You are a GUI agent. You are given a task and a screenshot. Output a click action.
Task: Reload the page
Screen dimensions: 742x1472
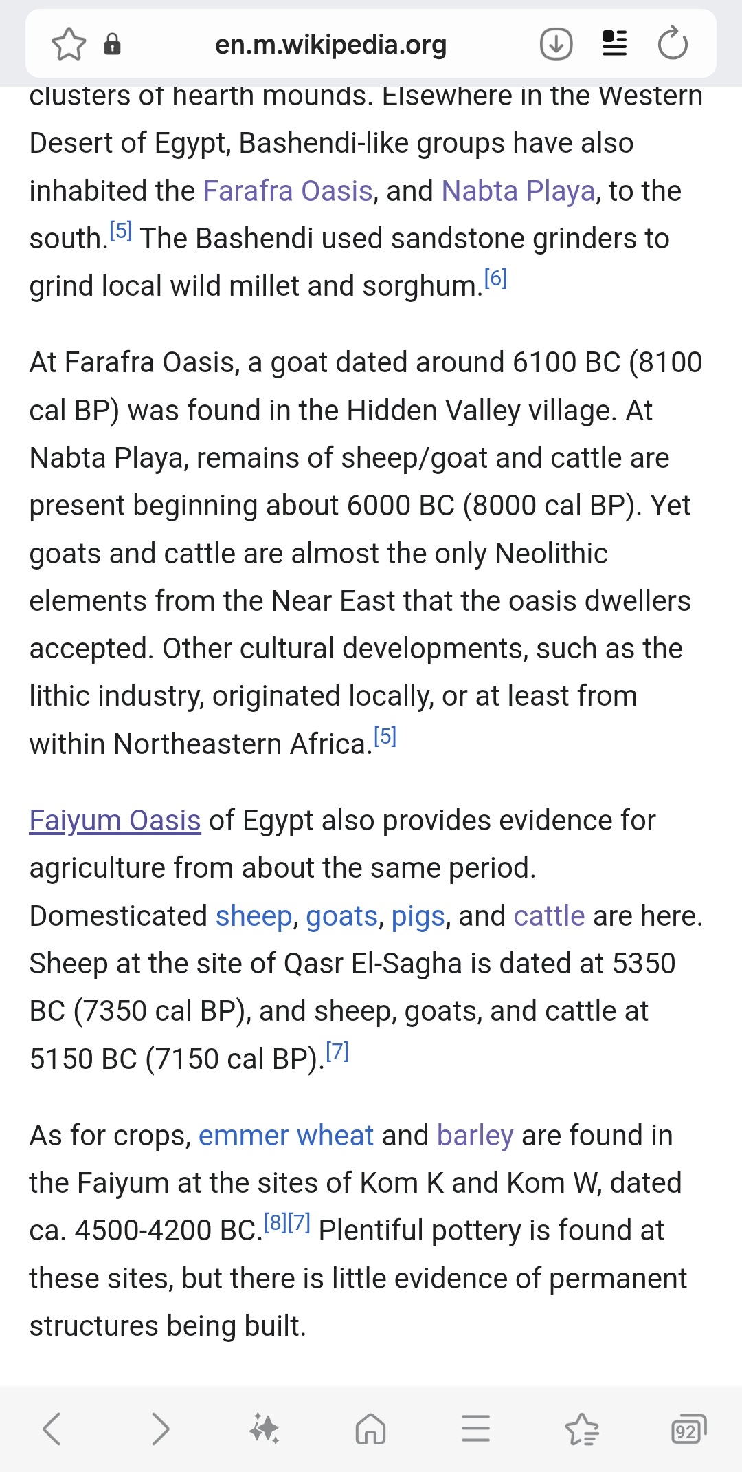tap(672, 45)
